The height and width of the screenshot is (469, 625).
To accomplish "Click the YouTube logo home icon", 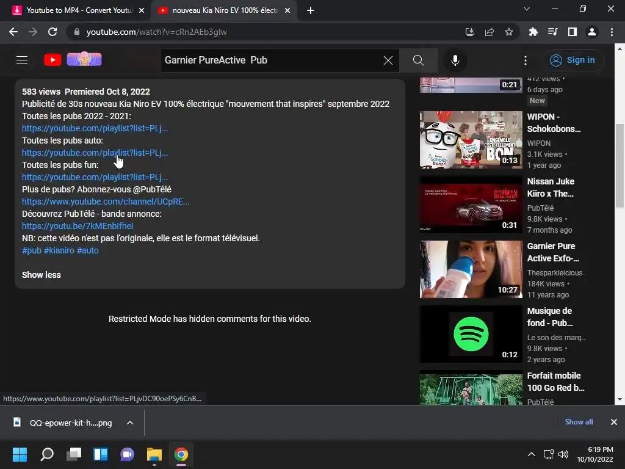I will click(x=52, y=60).
